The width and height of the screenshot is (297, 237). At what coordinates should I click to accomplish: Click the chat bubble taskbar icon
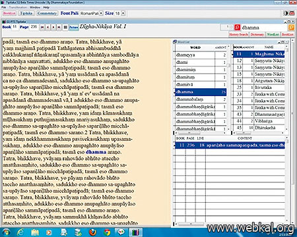tap(121, 232)
